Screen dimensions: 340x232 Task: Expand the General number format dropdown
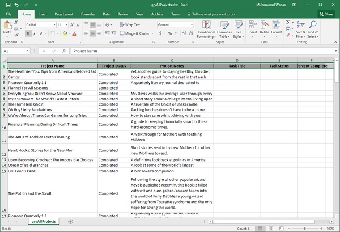(x=191, y=25)
